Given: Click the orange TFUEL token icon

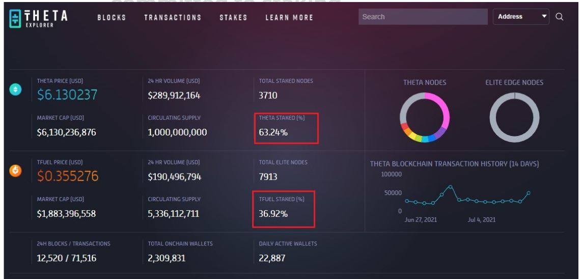Looking at the screenshot, I should [16, 171].
